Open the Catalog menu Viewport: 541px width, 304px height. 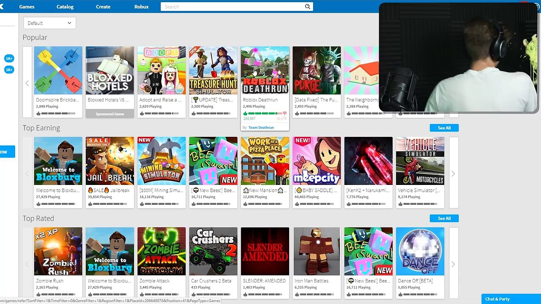(x=65, y=7)
